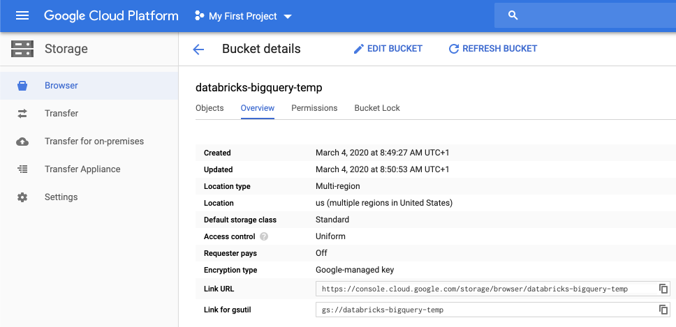
Task: Copy the gsutil link to clipboard
Action: point(663,310)
